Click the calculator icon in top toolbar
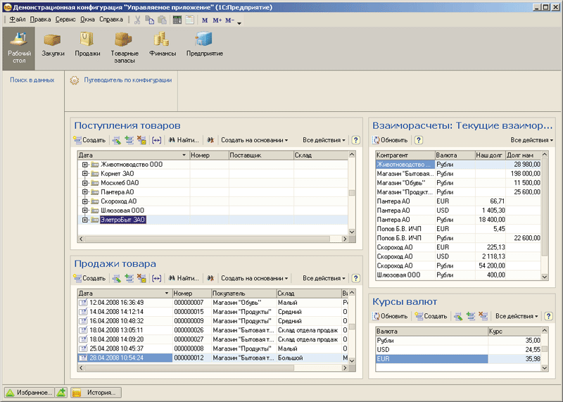The height and width of the screenshot is (402, 563). tap(177, 20)
